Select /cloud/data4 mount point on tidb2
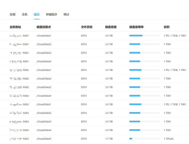The width and height of the screenshot is (189, 144). pyautogui.click(x=44, y=96)
